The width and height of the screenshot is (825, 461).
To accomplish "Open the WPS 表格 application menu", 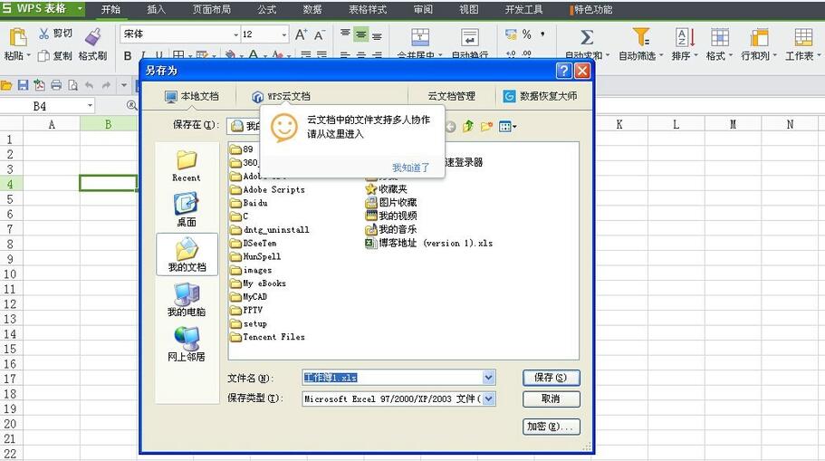I will pos(42,8).
